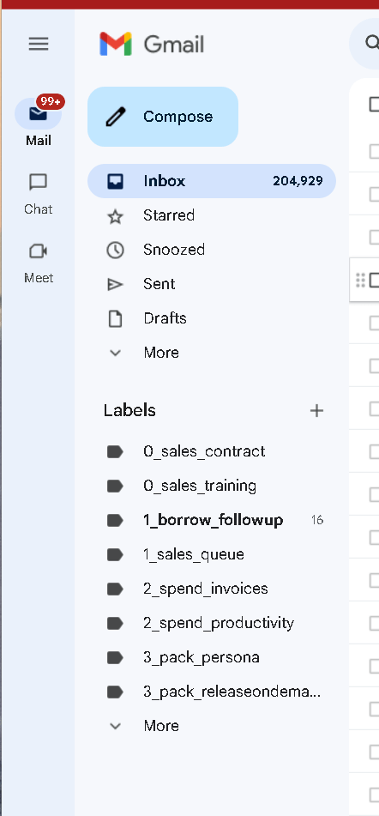Viewport: 379px width, 816px height.
Task: Click the Starred star icon
Action: [115, 216]
